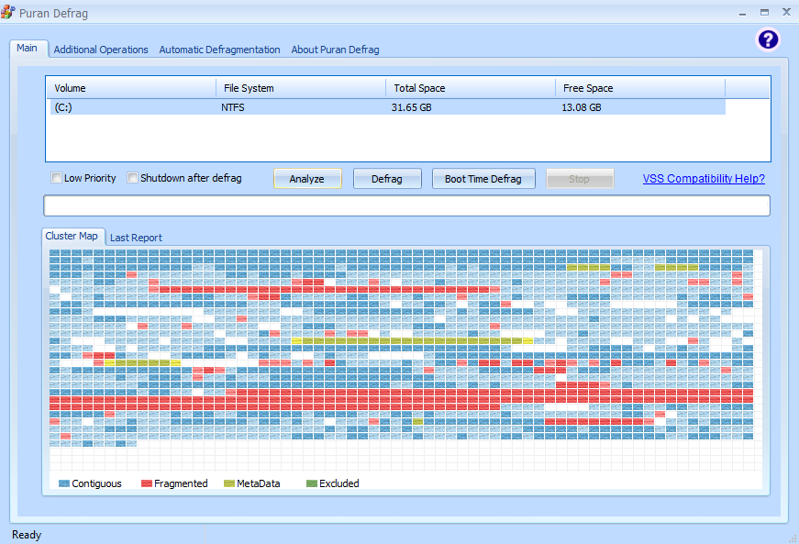Maximize the Puran Defrag window

point(764,12)
